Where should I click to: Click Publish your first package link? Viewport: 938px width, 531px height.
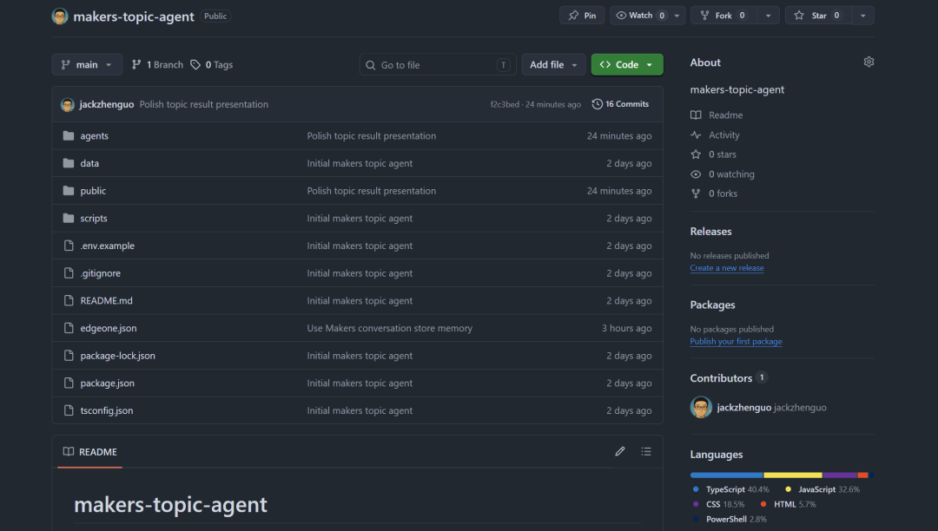click(736, 342)
